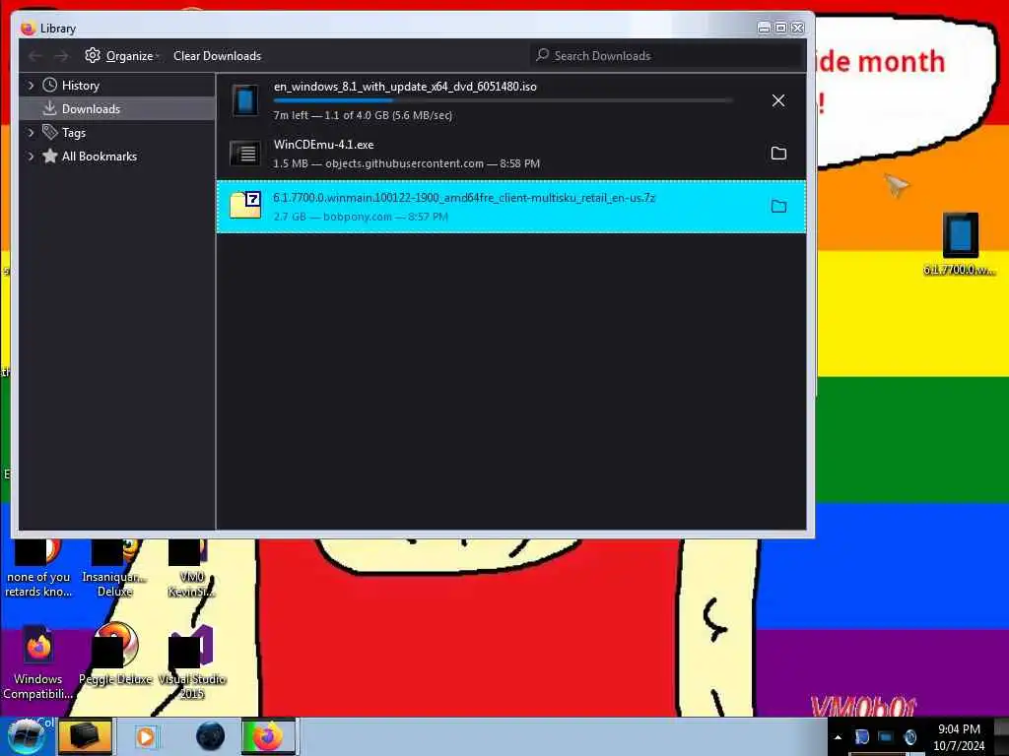The width and height of the screenshot is (1009, 756).
Task: Go forward in the Library window
Action: (61, 56)
